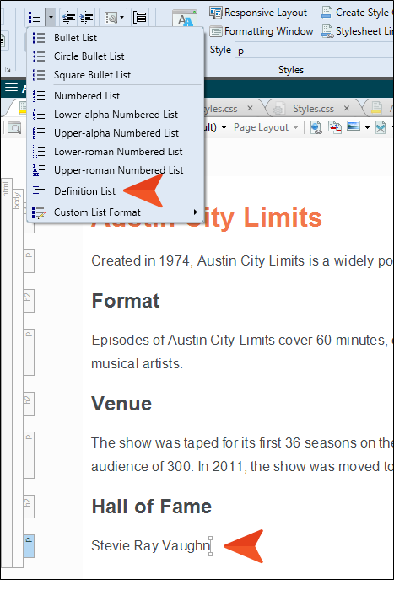This screenshot has width=394, height=590.
Task: Click the decrease indent icon
Action: 68,18
